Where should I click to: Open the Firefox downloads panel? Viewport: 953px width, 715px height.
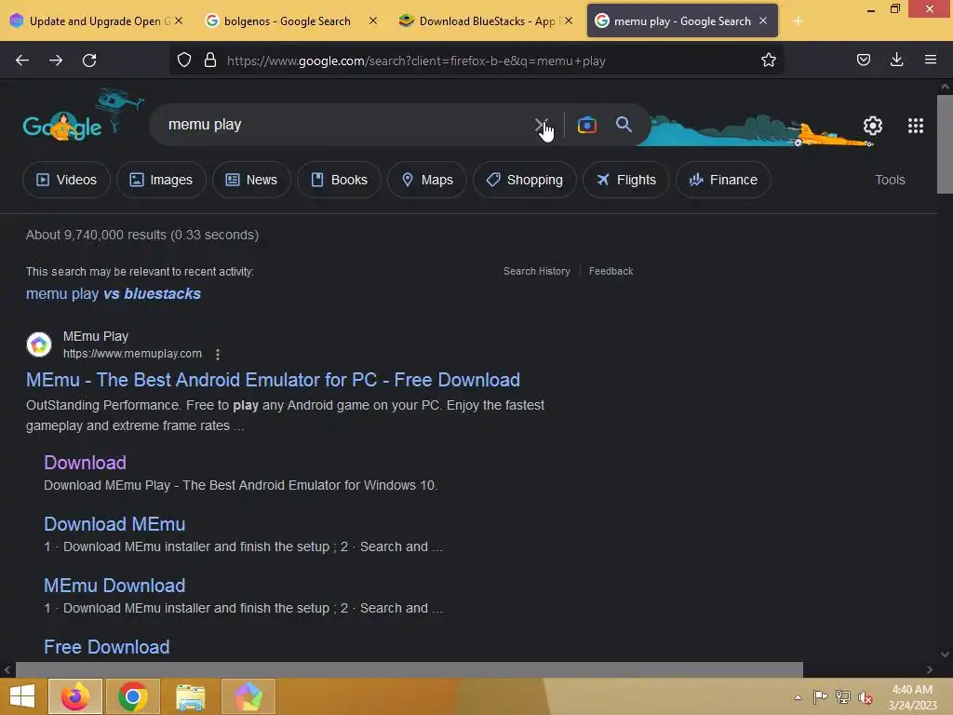(896, 60)
